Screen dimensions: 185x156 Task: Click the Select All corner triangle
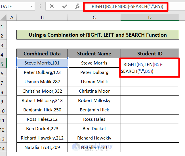coord(3,18)
